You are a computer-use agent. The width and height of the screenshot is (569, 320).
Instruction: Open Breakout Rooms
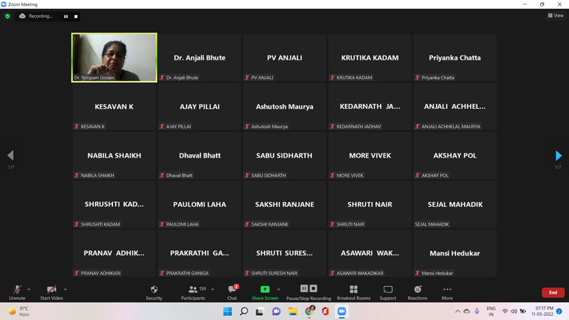pyautogui.click(x=353, y=290)
